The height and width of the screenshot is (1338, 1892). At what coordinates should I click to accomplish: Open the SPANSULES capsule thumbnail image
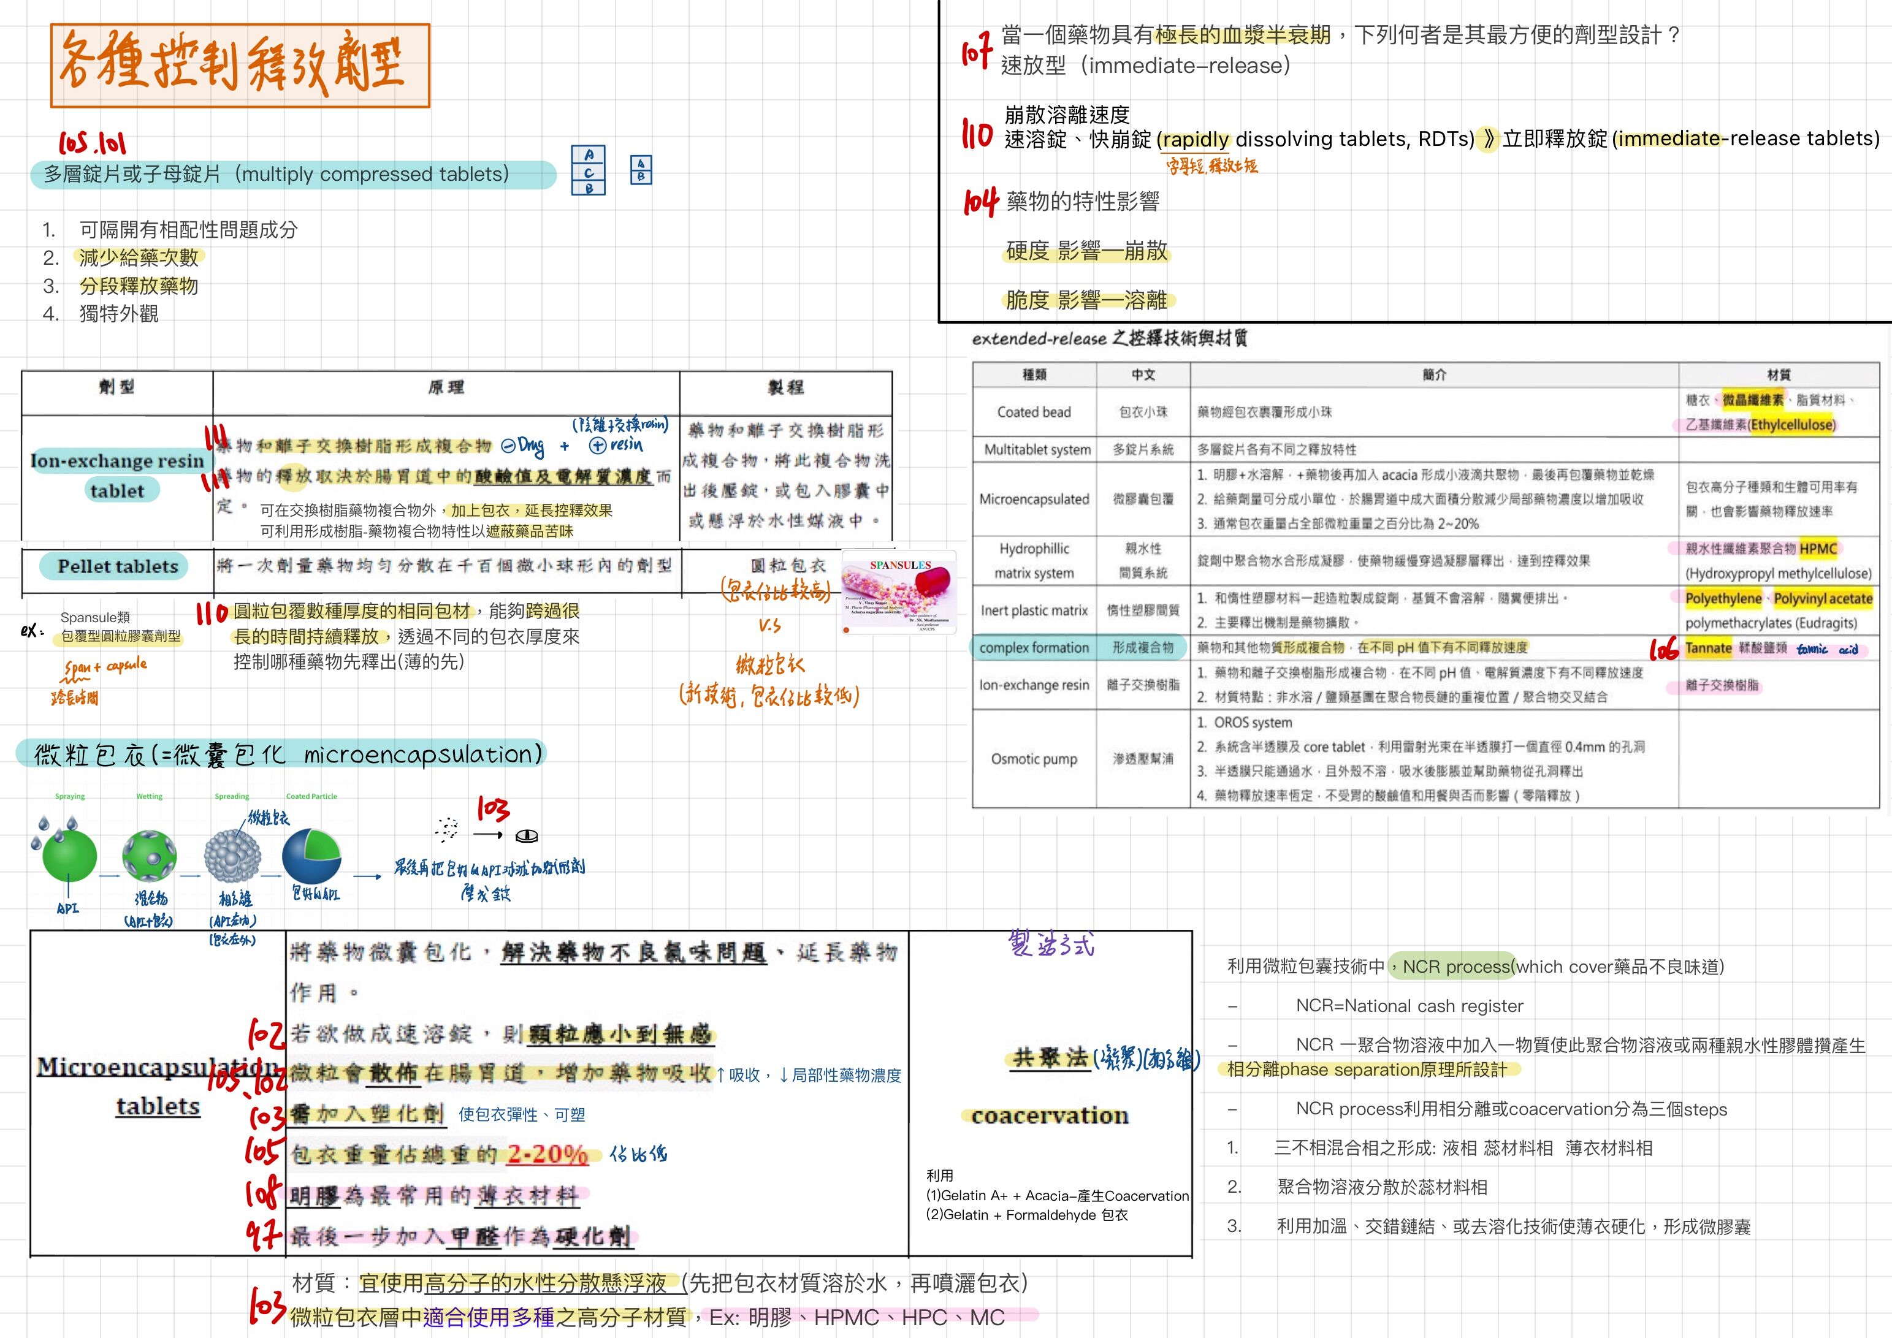point(899,592)
